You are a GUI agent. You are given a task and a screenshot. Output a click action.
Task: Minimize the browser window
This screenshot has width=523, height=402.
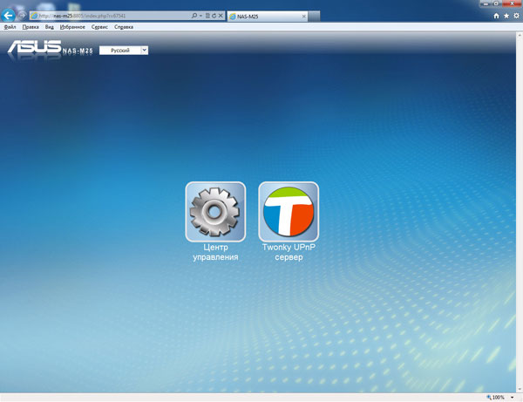pyautogui.click(x=486, y=3)
